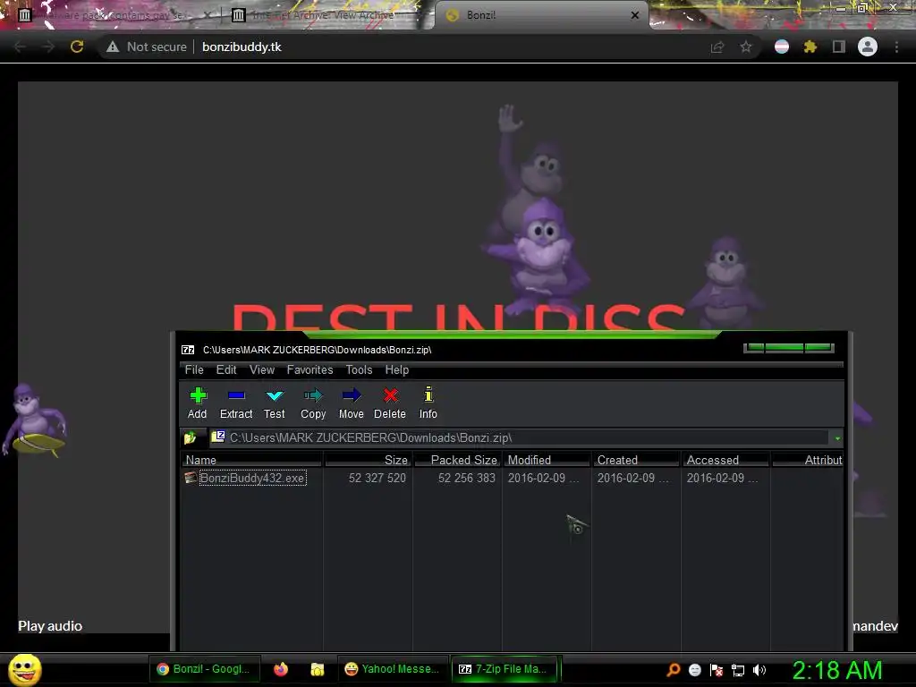The image size is (916, 687).
Task: Open the Chrome profile avatar
Action: pos(868,47)
